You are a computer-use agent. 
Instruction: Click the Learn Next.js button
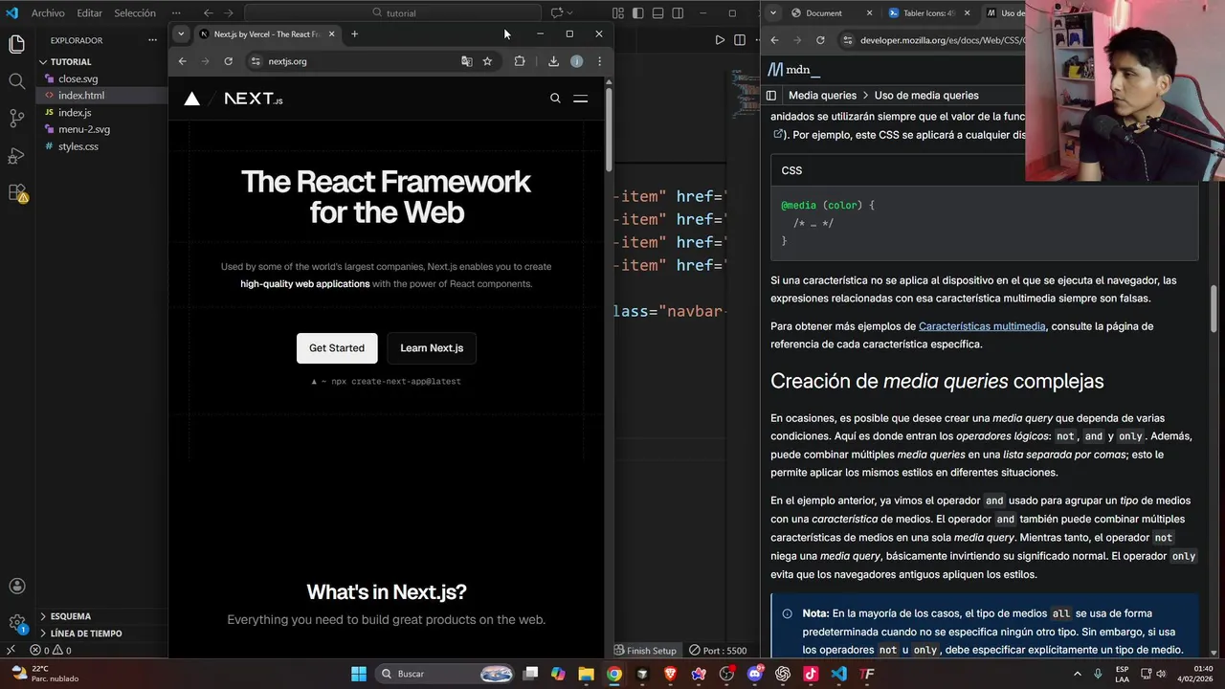tap(432, 348)
